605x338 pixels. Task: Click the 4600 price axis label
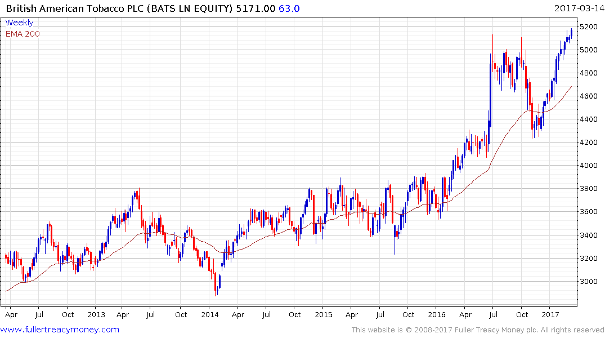pos(589,96)
